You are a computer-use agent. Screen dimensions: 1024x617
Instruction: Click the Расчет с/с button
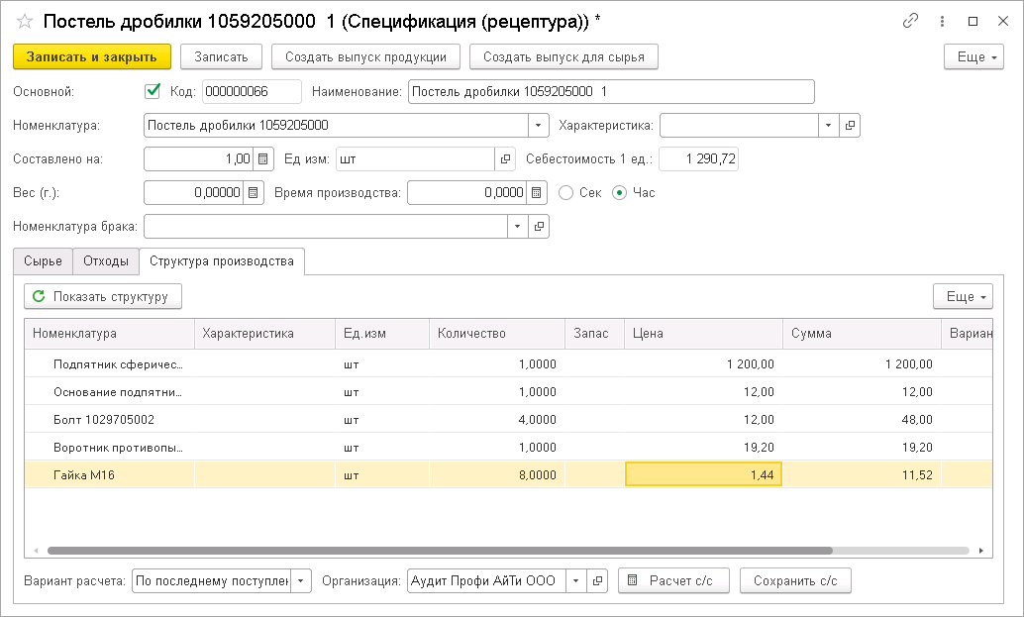[673, 580]
